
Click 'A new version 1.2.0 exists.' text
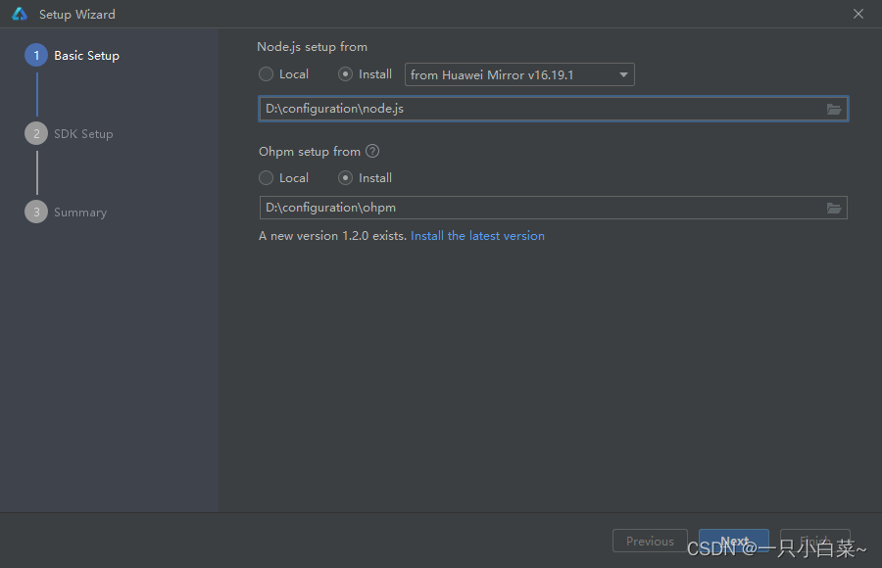[332, 236]
